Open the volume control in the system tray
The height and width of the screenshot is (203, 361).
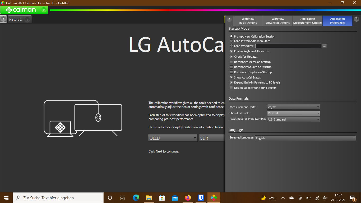[x=325, y=198]
